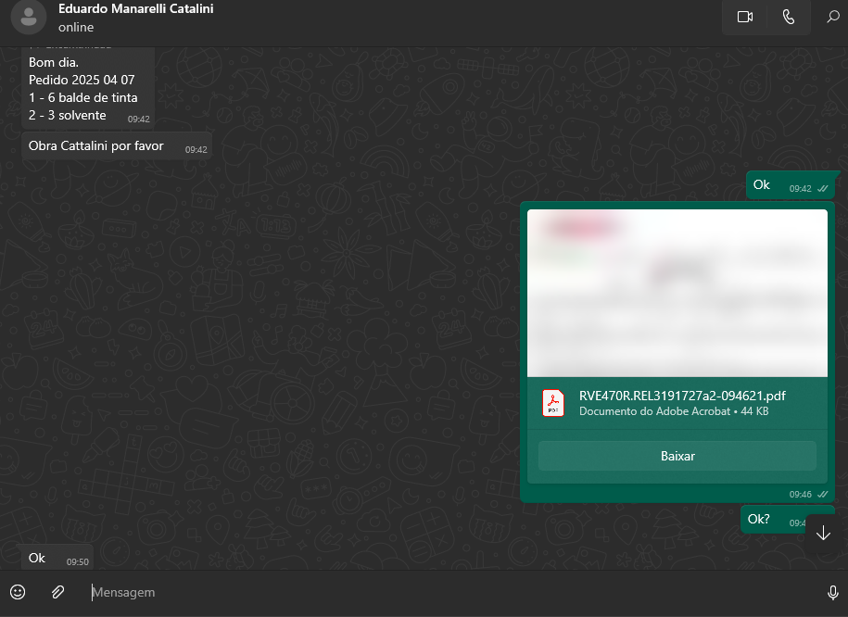The height and width of the screenshot is (617, 848).
Task: Select the sent "Ok" message at 09:42
Action: coord(763,185)
